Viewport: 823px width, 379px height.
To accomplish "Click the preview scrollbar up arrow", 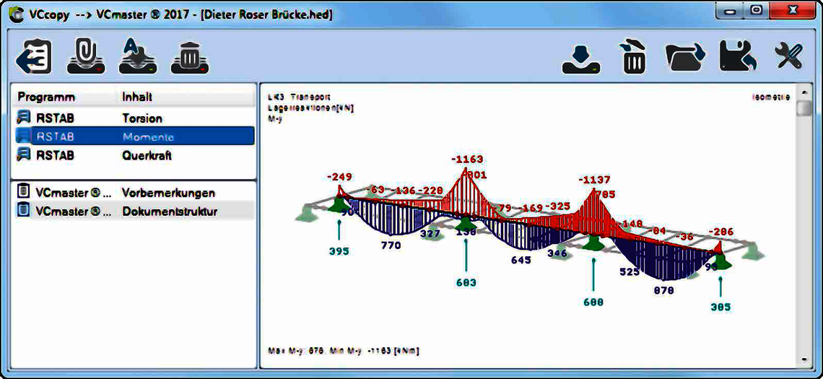I will click(803, 92).
